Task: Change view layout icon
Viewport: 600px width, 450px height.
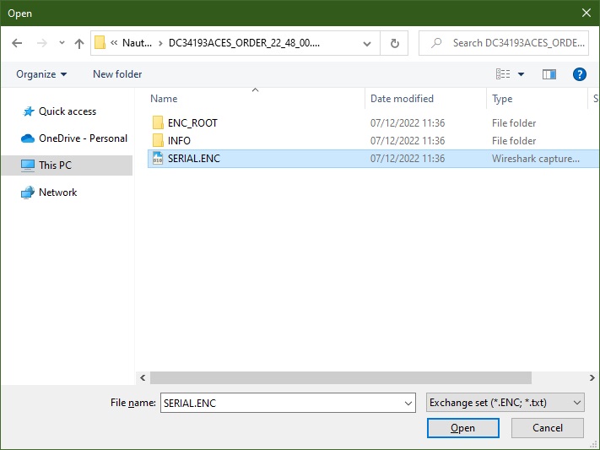Action: pyautogui.click(x=503, y=74)
